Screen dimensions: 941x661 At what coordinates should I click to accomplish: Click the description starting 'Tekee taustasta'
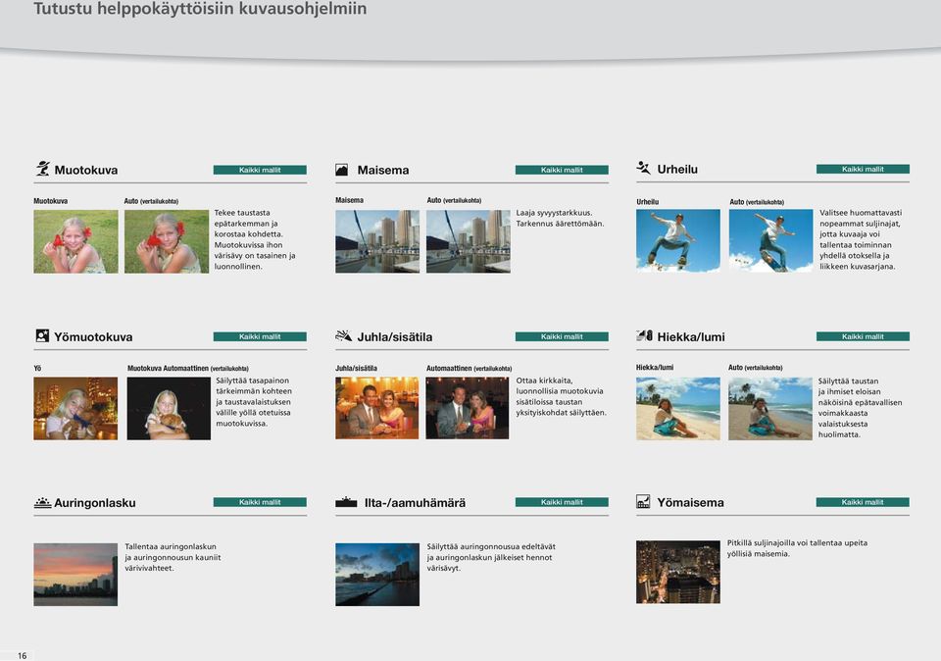click(255, 239)
